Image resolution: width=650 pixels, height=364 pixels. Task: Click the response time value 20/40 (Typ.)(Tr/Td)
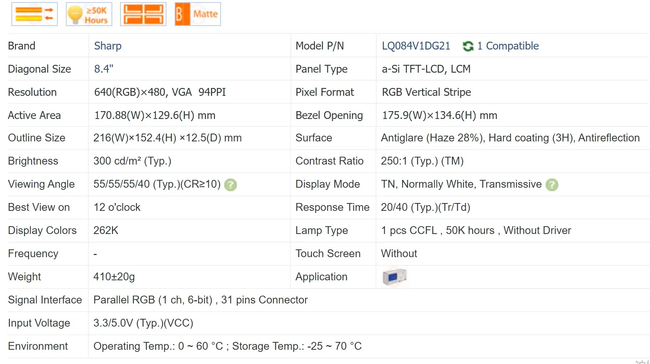point(425,207)
